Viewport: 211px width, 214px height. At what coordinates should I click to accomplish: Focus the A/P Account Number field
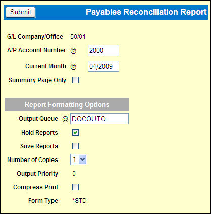point(103,50)
